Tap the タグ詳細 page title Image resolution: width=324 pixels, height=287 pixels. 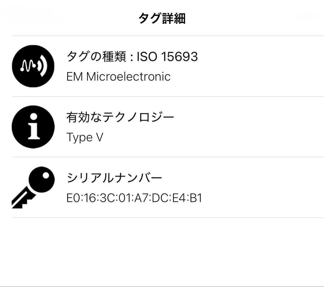click(162, 18)
